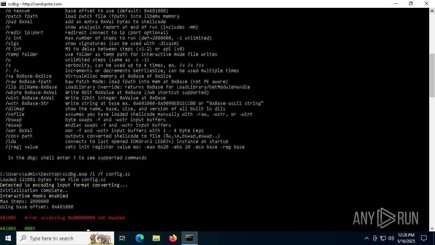Image resolution: width=435 pixels, height=245 pixels.
Task: Click the taskbar search box
Action: [x=65, y=238]
